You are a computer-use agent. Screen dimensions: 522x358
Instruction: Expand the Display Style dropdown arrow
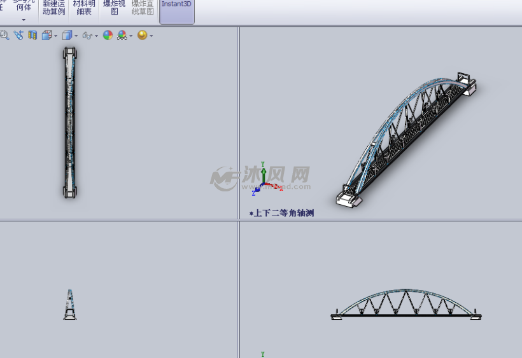click(76, 36)
